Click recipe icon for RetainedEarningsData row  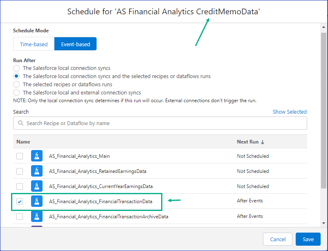(x=37, y=171)
